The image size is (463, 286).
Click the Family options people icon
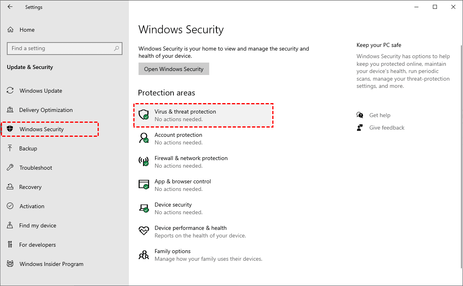point(143,255)
